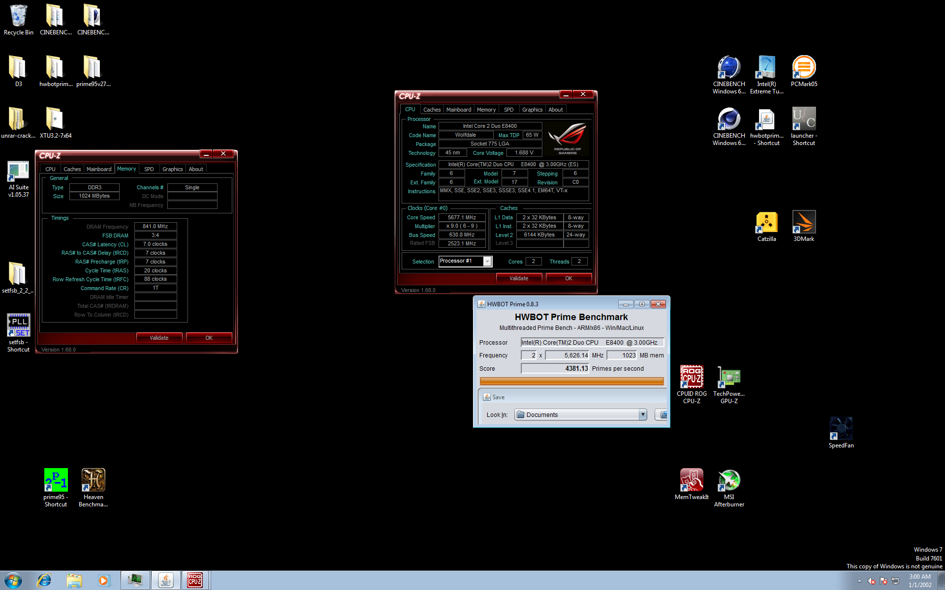
Task: Click Save icon in HWBOT Prime
Action: pos(487,397)
